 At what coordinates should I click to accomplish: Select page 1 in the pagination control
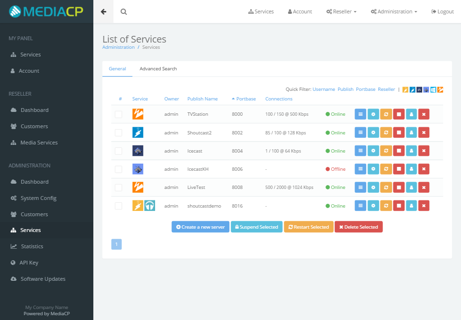116,244
